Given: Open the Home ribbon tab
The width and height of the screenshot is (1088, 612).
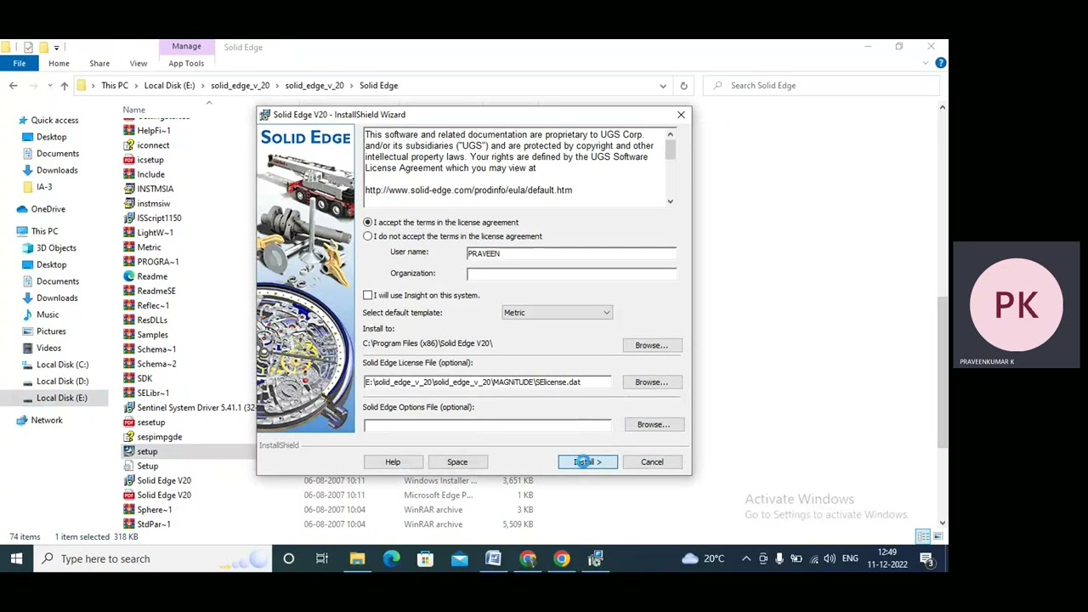Looking at the screenshot, I should tap(59, 63).
